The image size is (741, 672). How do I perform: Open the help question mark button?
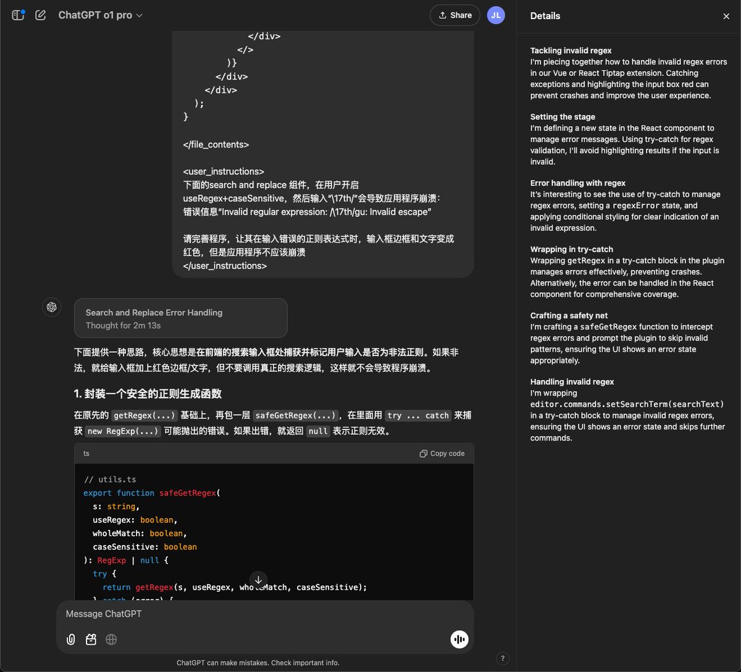pyautogui.click(x=503, y=658)
